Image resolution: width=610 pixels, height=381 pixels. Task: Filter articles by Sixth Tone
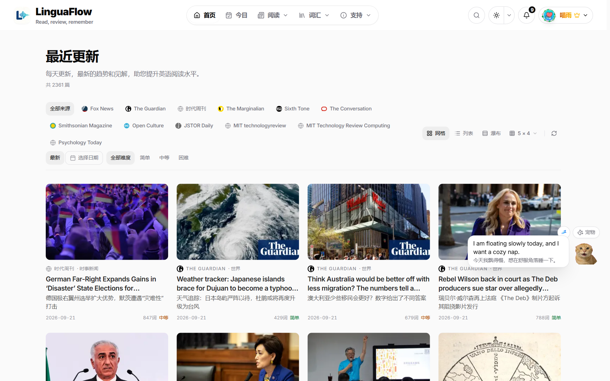point(293,109)
